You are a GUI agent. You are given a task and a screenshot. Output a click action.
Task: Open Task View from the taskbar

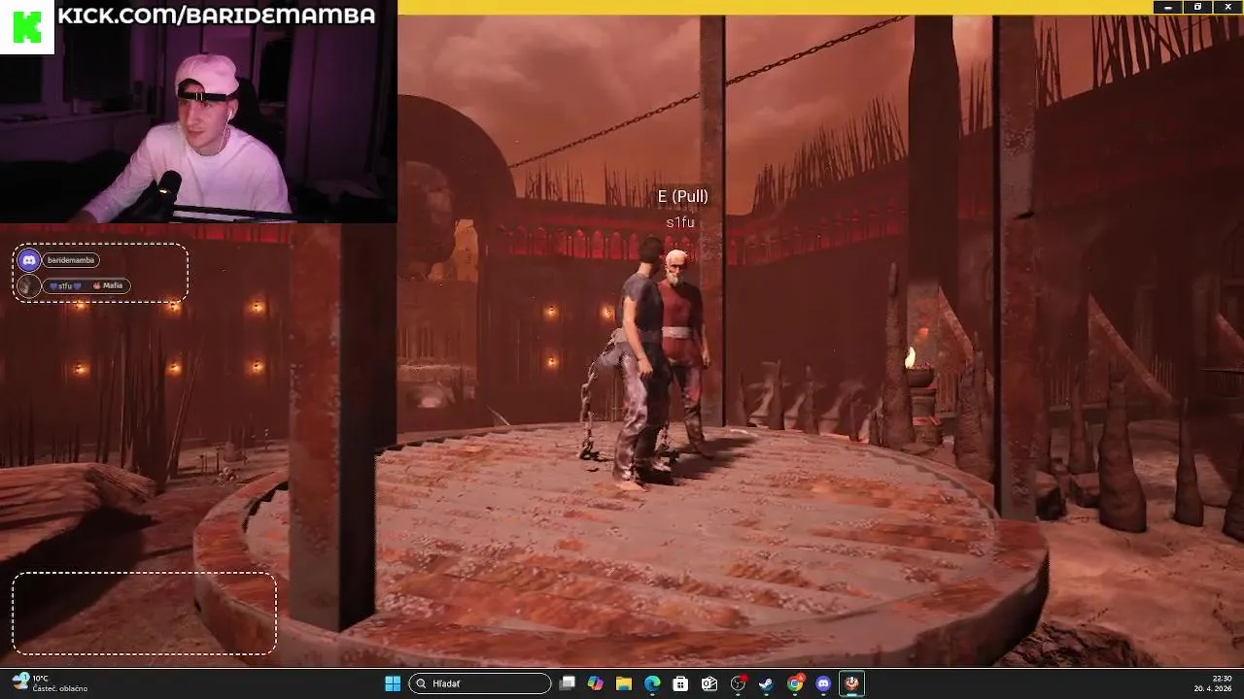click(568, 683)
